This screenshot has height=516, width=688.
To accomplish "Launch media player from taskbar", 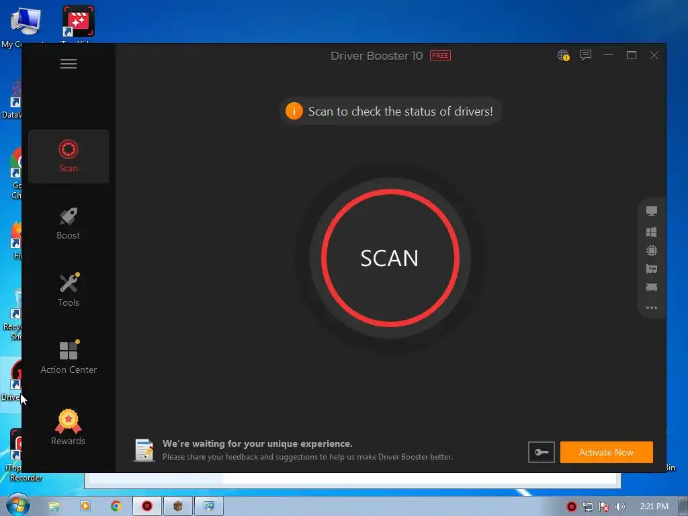I will pyautogui.click(x=85, y=506).
